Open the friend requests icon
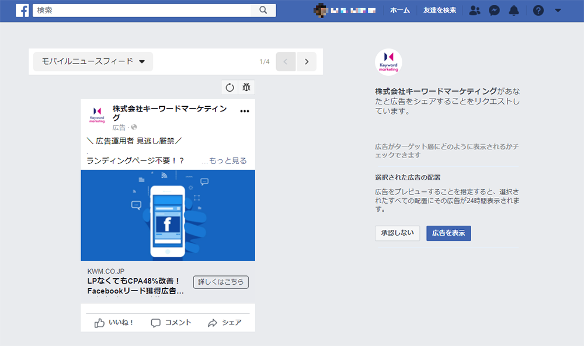This screenshot has width=584, height=346. 474,11
